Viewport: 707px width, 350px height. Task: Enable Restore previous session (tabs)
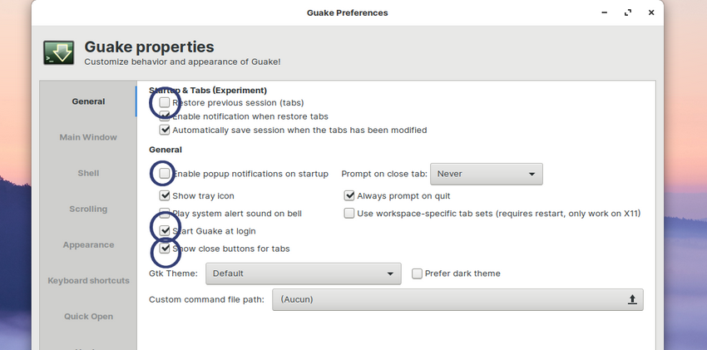point(165,102)
